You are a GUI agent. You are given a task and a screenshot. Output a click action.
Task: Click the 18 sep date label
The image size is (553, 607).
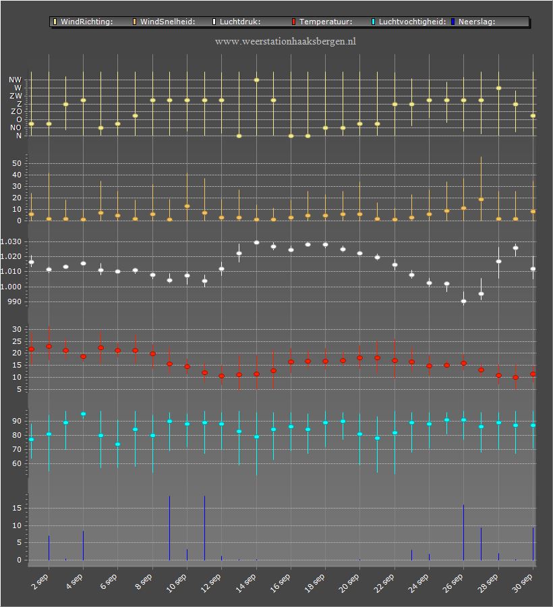pyautogui.click(x=314, y=583)
